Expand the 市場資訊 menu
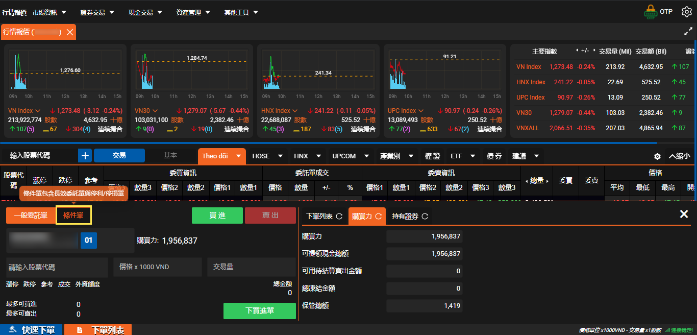This screenshot has height=335, width=697. click(x=49, y=12)
